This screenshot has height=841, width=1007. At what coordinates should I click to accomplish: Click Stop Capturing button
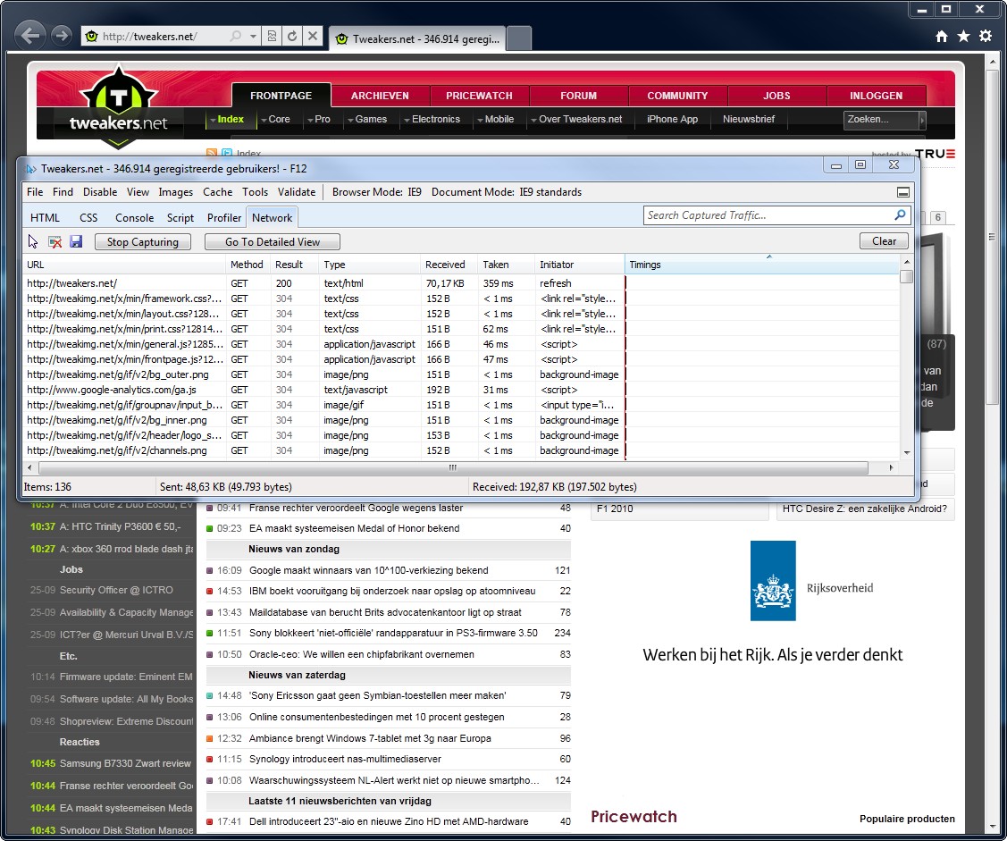(x=143, y=241)
